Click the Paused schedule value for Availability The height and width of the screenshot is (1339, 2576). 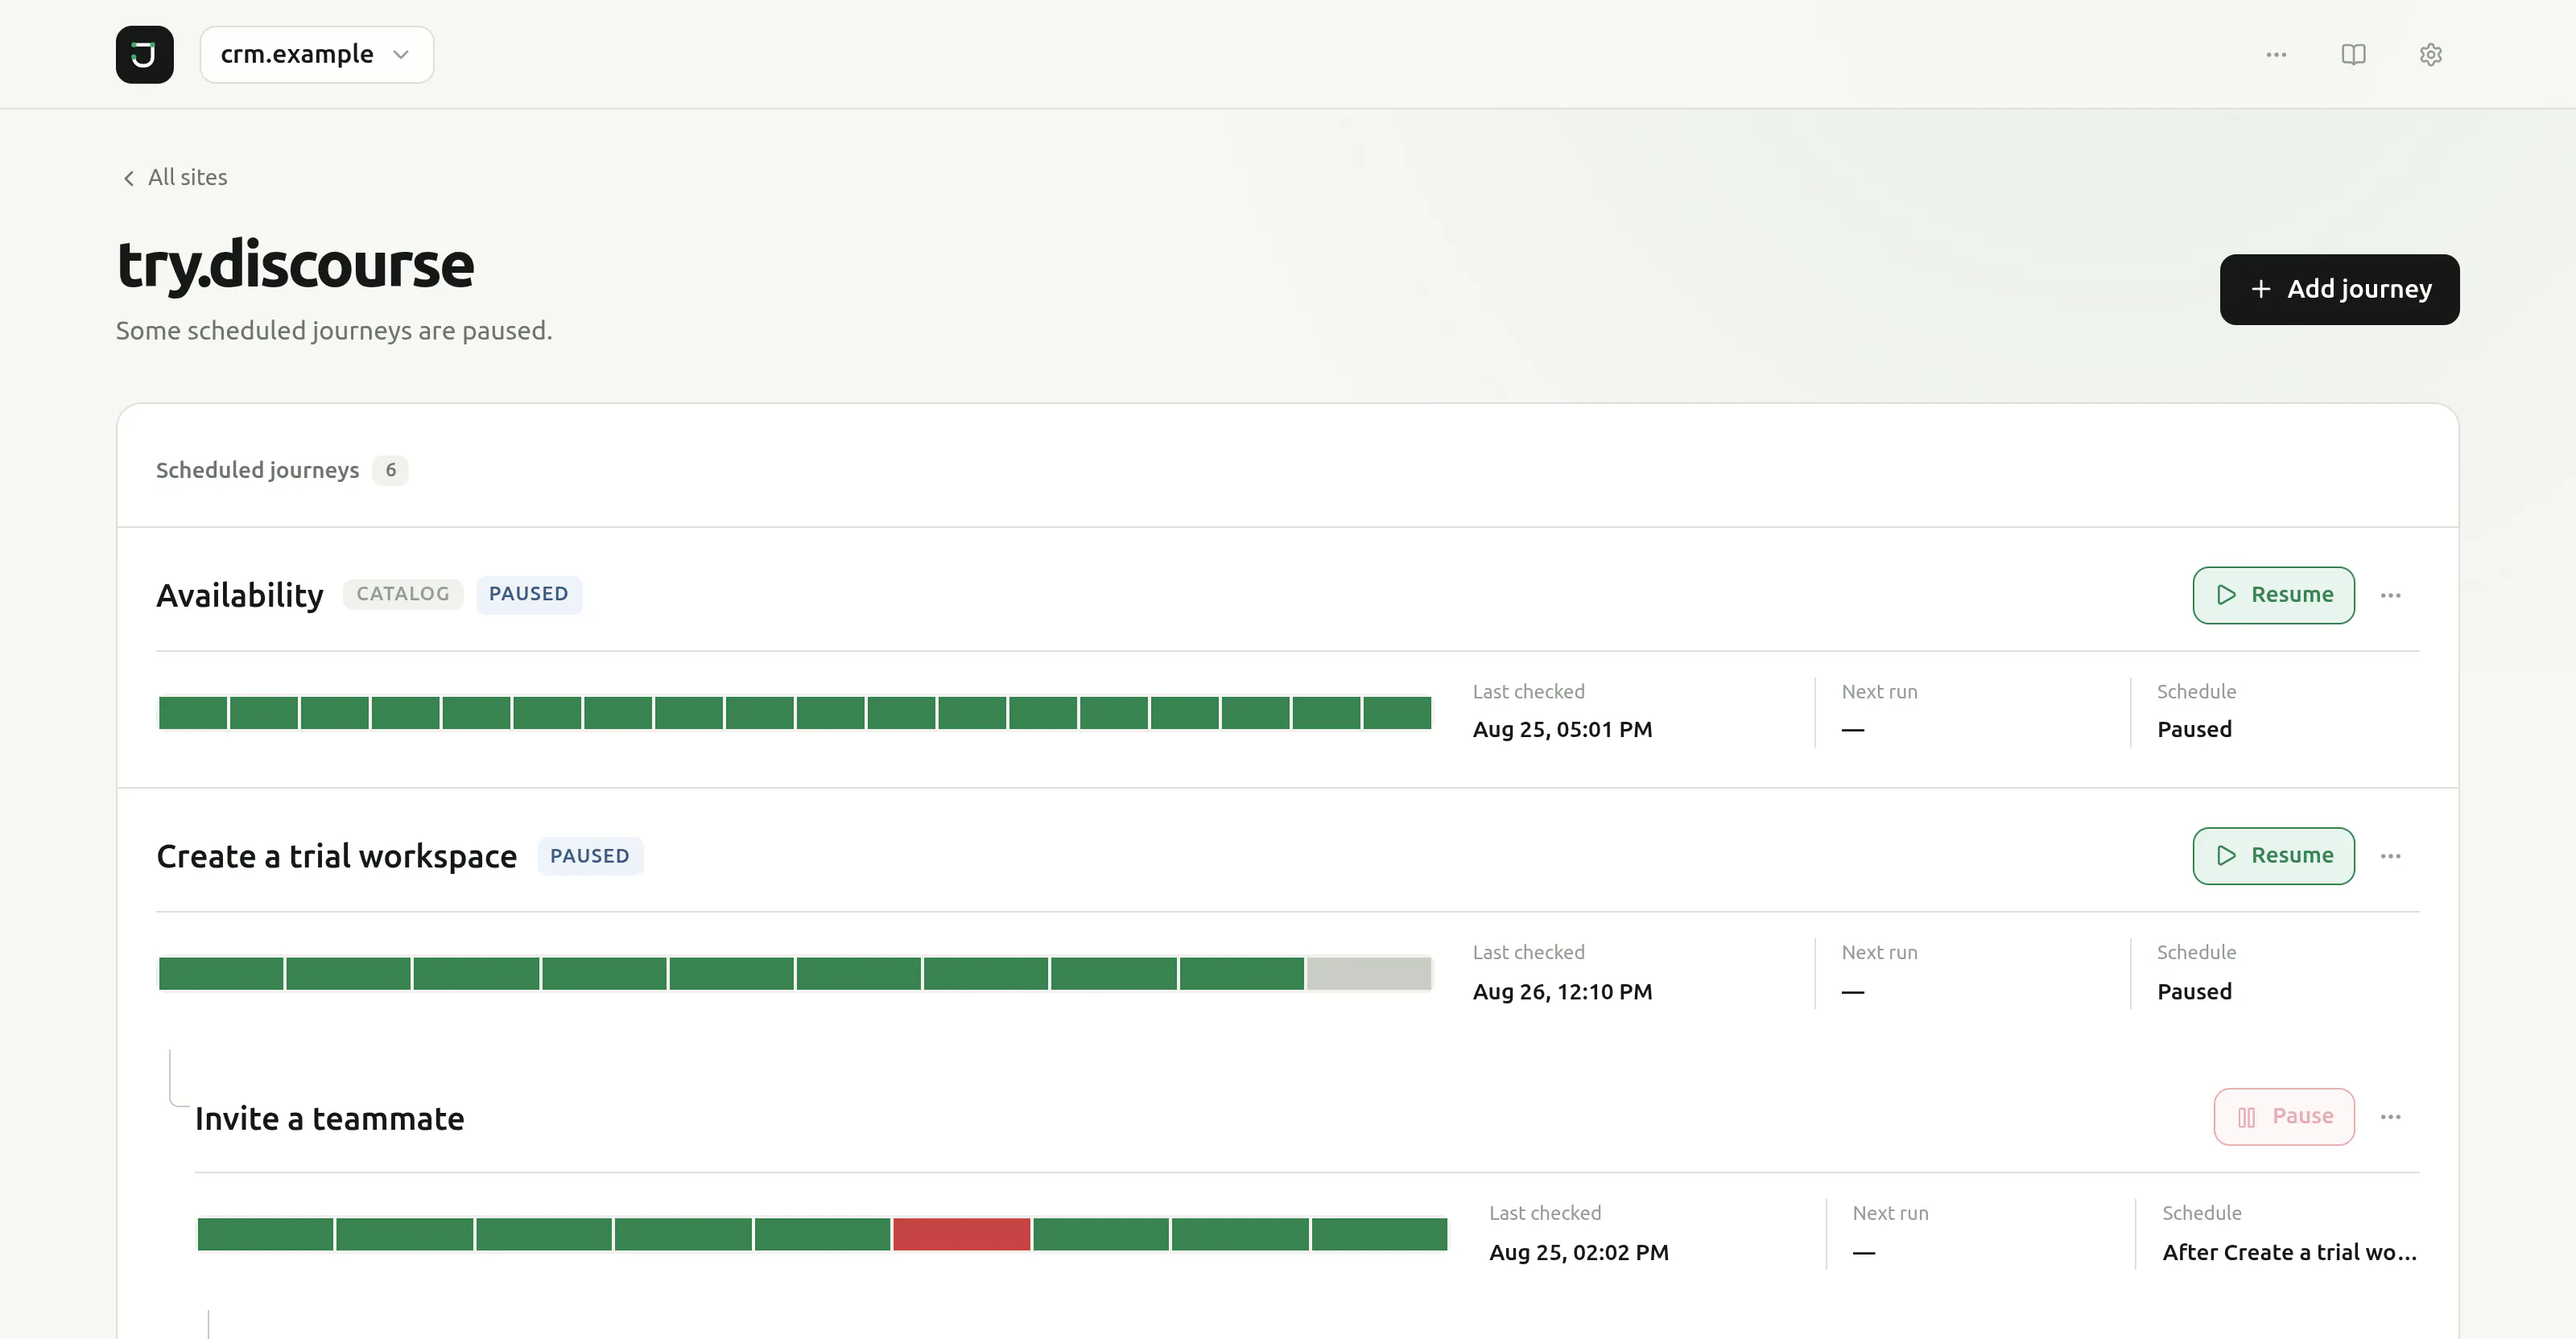tap(2194, 730)
